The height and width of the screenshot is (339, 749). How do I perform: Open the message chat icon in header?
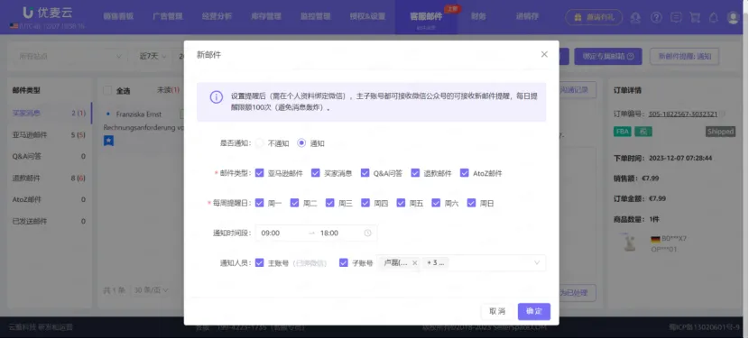click(676, 17)
